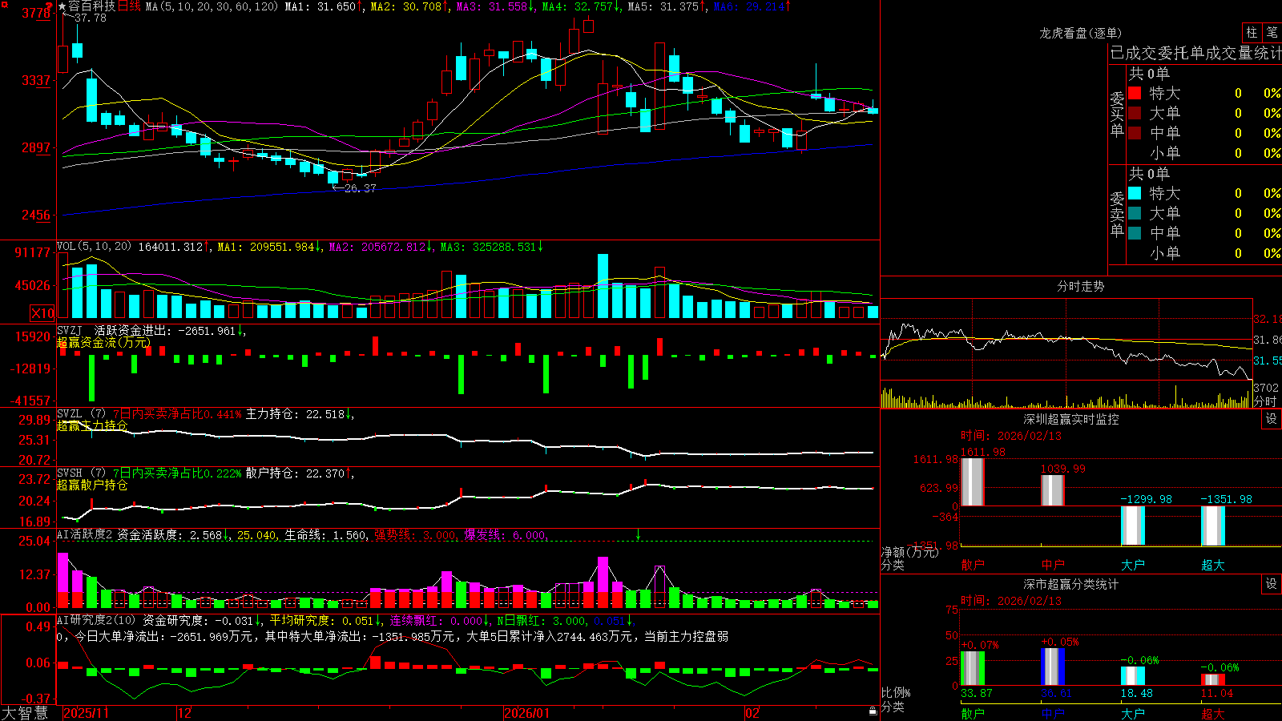Click the lock icon at timeline end
1282x721 pixels.
873,711
